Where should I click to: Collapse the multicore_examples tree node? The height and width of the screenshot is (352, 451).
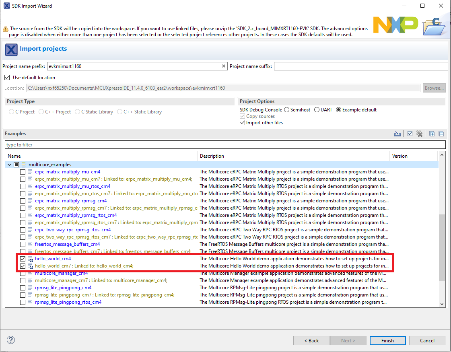[9, 165]
